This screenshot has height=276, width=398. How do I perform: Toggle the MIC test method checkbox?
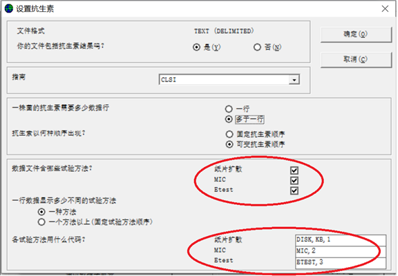click(294, 181)
